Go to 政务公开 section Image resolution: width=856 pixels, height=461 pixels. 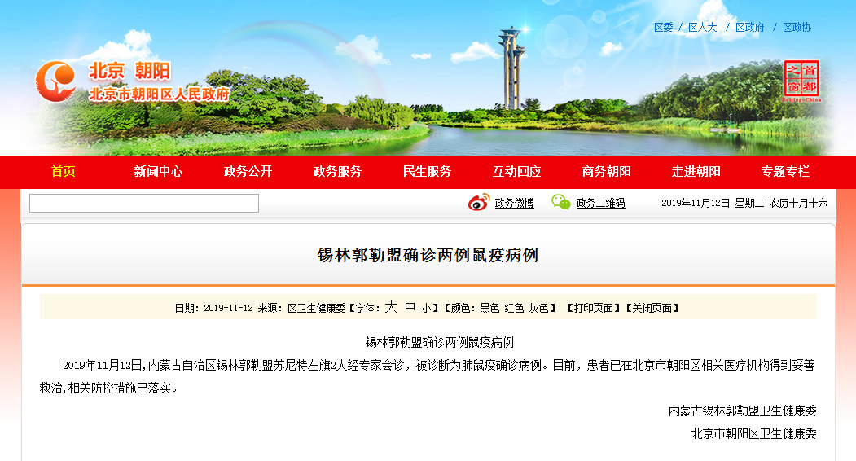[248, 172]
